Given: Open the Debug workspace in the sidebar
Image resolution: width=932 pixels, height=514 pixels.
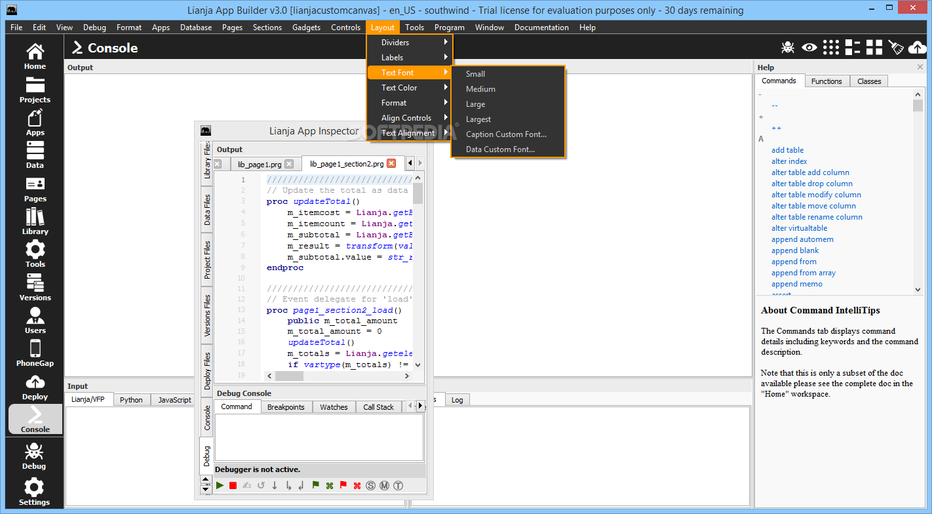Looking at the screenshot, I should [x=35, y=456].
